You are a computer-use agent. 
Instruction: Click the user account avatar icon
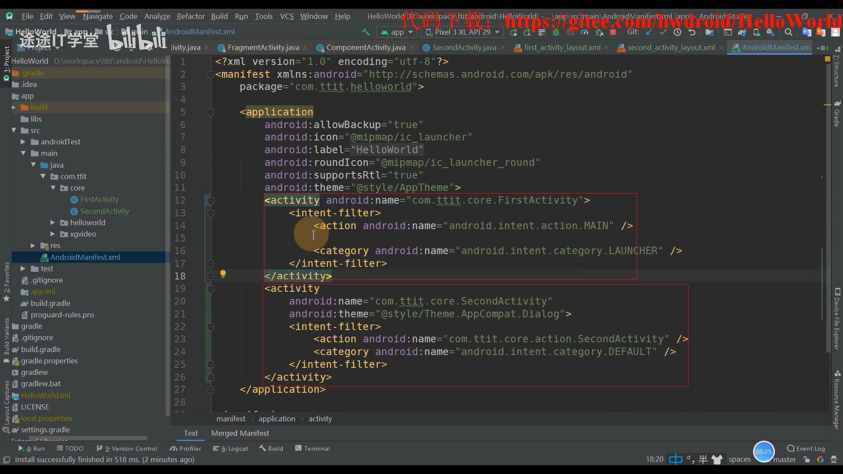point(836,32)
